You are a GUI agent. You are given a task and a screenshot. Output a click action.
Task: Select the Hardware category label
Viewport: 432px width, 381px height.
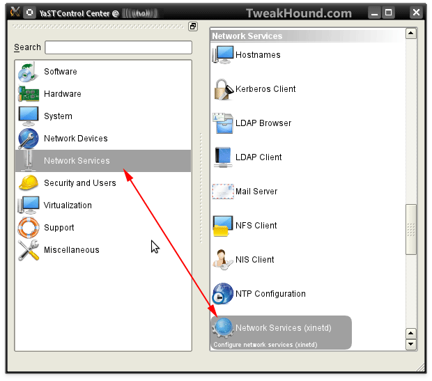tap(63, 94)
